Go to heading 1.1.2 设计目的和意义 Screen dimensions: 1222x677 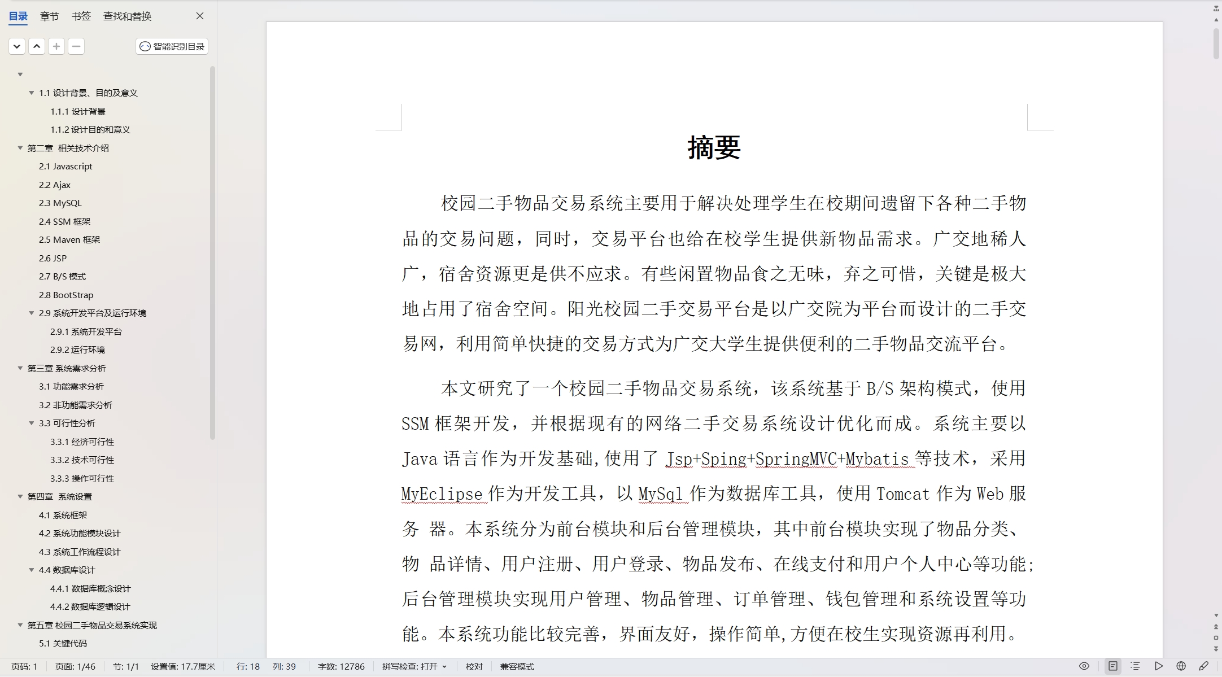click(90, 129)
